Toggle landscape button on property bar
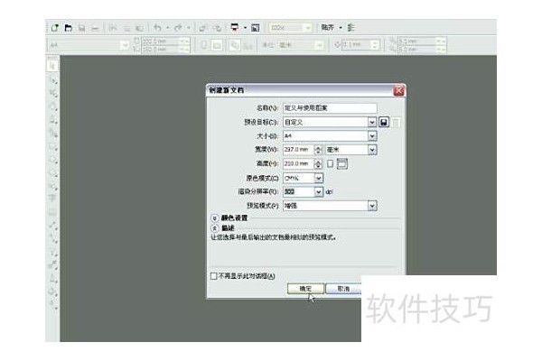542x361 pixels. coord(217,45)
